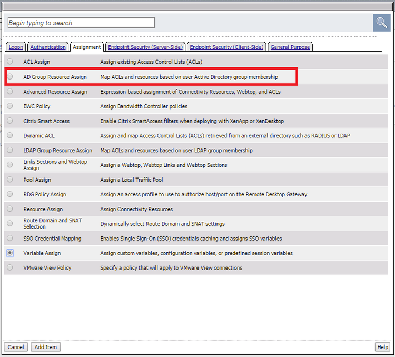This screenshot has height=357, width=395.
Task: Select the Dynamic ACL radio option
Action: click(x=10, y=135)
